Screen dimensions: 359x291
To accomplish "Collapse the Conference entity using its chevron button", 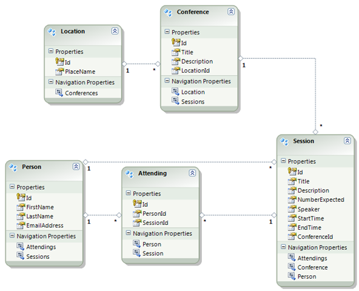I will click(231, 12).
